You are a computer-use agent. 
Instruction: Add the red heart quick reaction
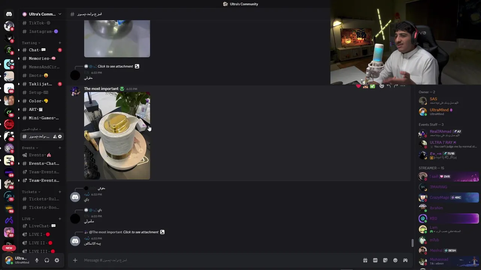pos(358,86)
